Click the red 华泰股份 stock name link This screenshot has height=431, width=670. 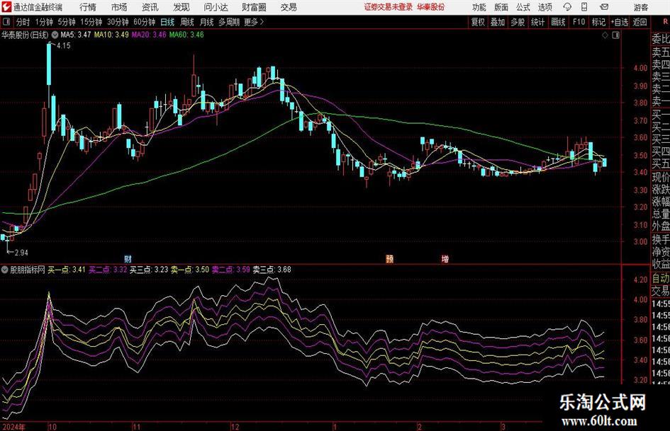tap(431, 7)
